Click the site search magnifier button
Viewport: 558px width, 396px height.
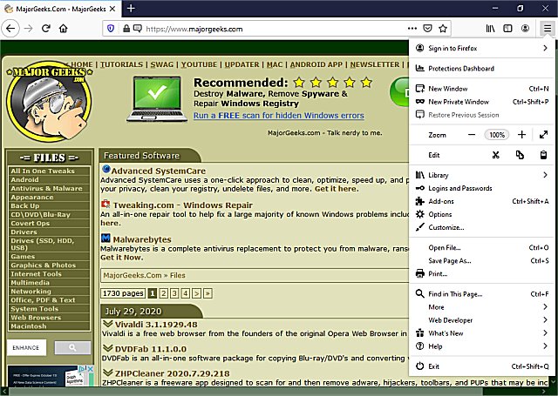pyautogui.click(x=72, y=348)
